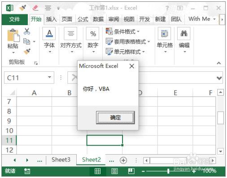Viewport: 227px width, 178px height.
Task: Switch to Page Break Preview icon
Action: (x=131, y=171)
